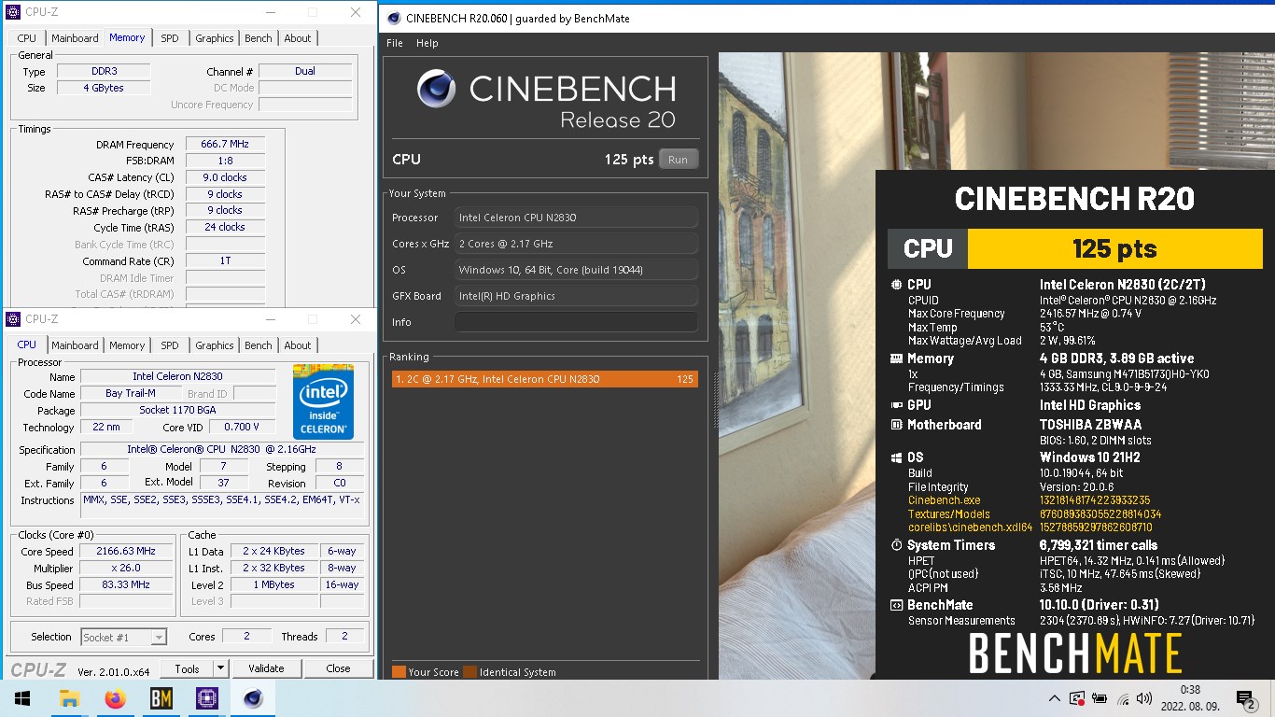Click the empty Info field in Cinebench

click(576, 322)
